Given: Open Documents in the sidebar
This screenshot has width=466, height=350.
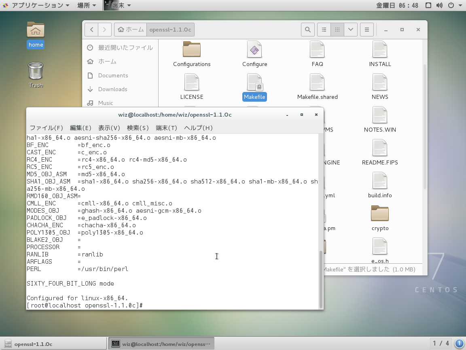Looking at the screenshot, I should tap(120, 75).
